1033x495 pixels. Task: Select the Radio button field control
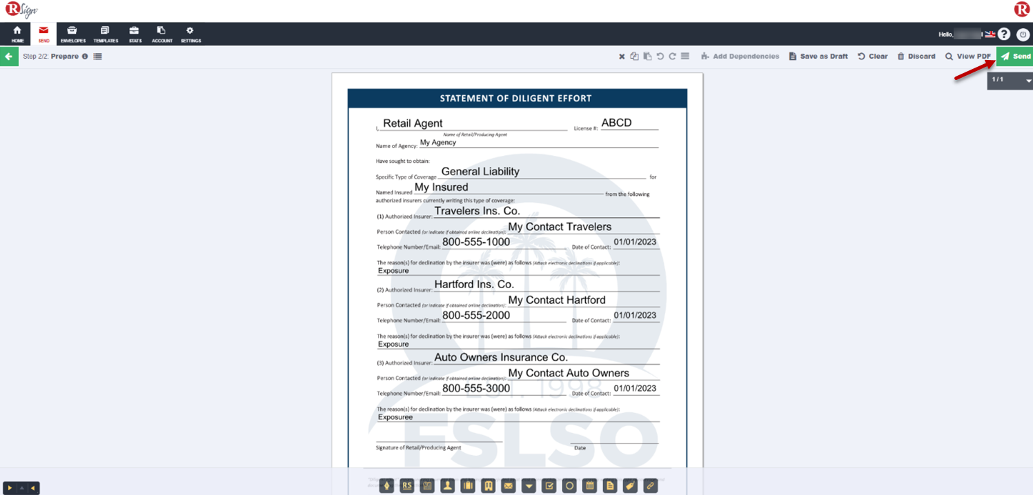click(x=569, y=485)
